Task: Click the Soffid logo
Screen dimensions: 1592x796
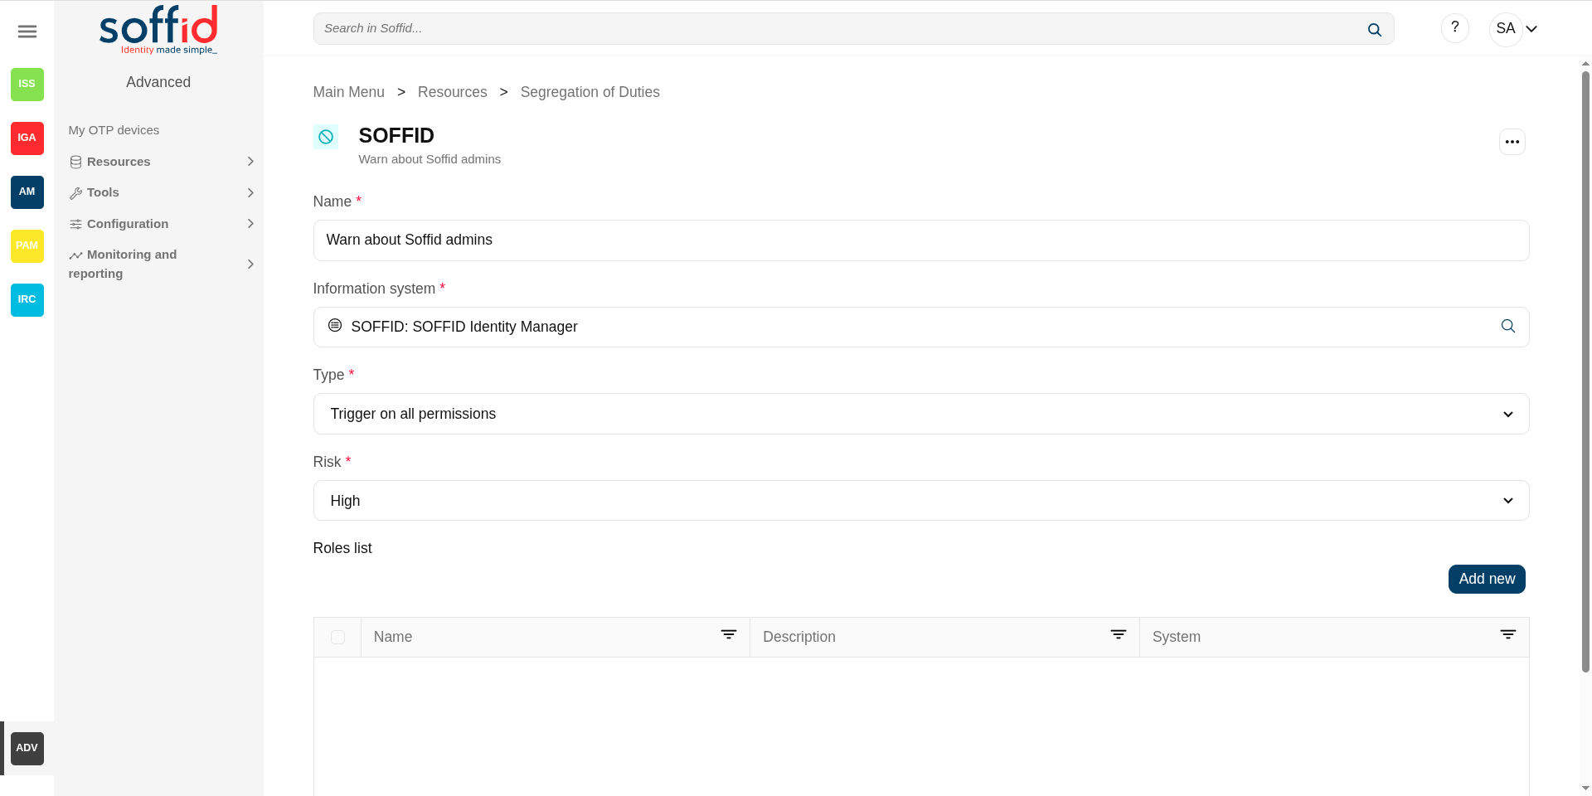Action: tap(158, 30)
